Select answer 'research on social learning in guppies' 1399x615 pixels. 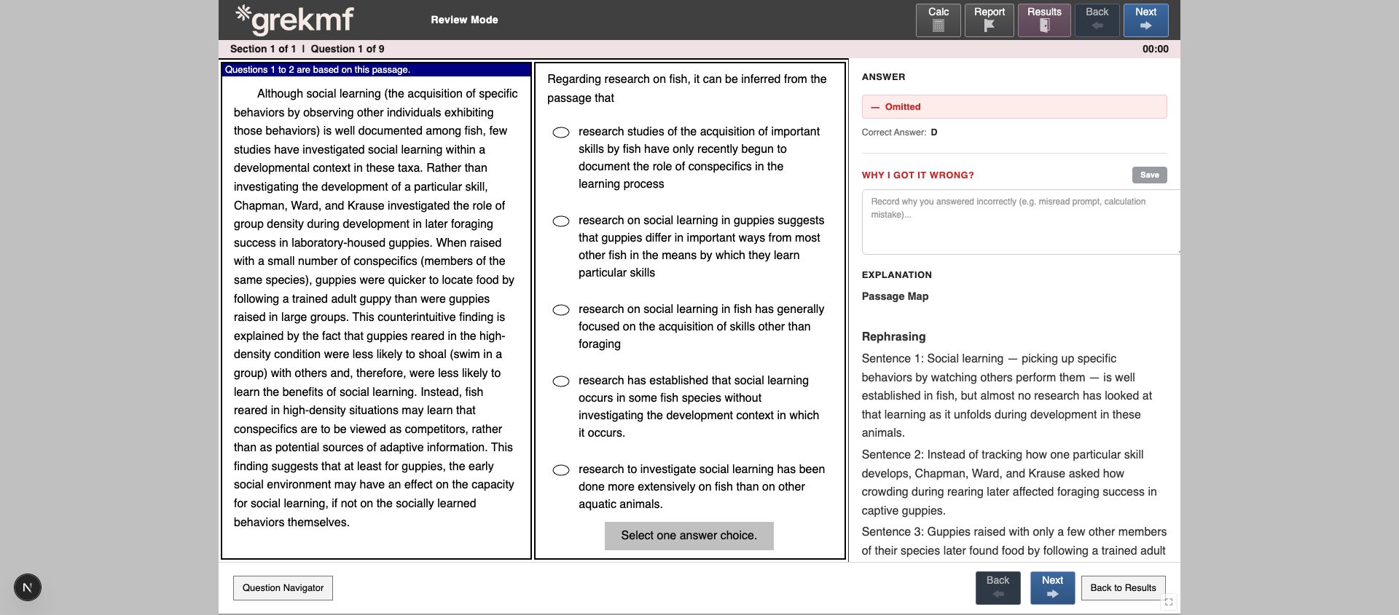pos(561,221)
